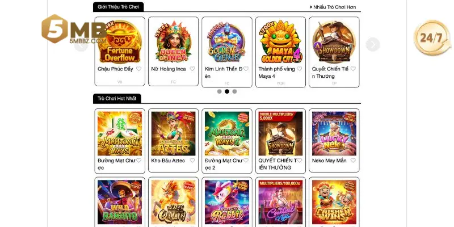Advance carousel with right arrow
The height and width of the screenshot is (227, 454).
click(372, 44)
